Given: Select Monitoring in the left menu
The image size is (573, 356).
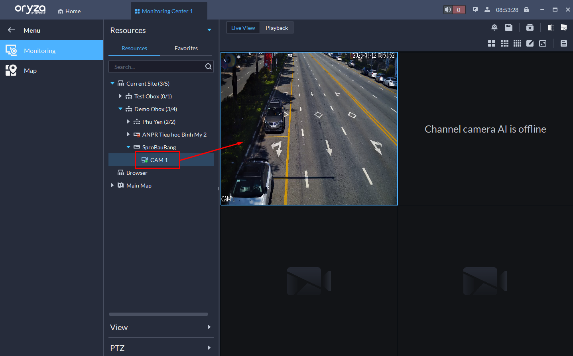Looking at the screenshot, I should tap(51, 51).
